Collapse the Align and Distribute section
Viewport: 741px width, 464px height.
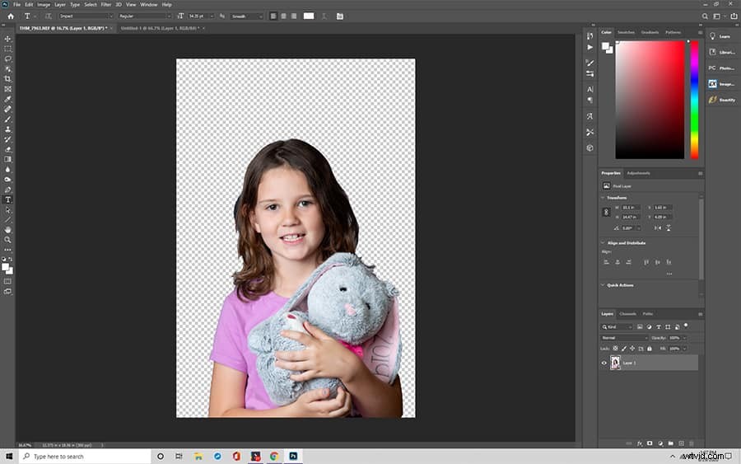coord(603,242)
